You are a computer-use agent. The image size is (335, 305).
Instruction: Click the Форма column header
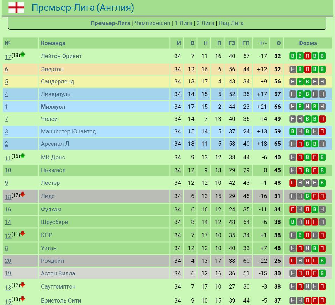[307, 43]
